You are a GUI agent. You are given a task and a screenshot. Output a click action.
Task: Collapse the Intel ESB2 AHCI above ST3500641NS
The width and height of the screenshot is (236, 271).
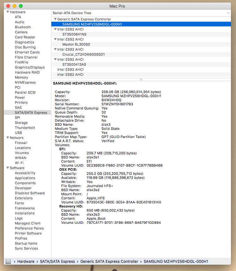[55, 29]
